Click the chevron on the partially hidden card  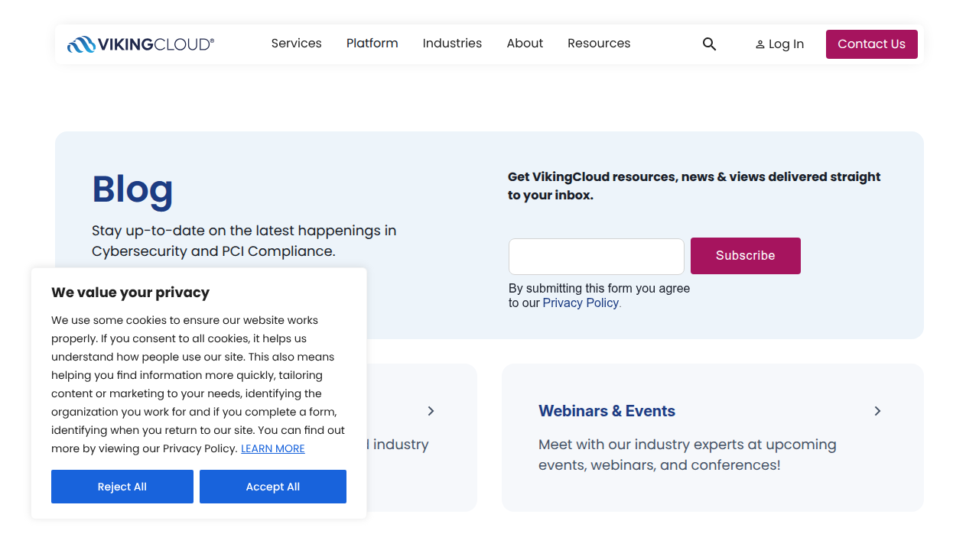coord(431,411)
